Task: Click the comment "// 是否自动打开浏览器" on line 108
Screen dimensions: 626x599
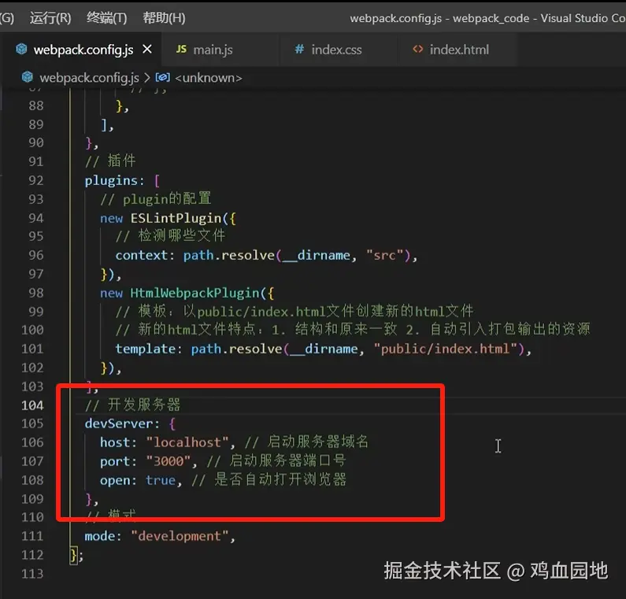Action: pyautogui.click(x=269, y=479)
